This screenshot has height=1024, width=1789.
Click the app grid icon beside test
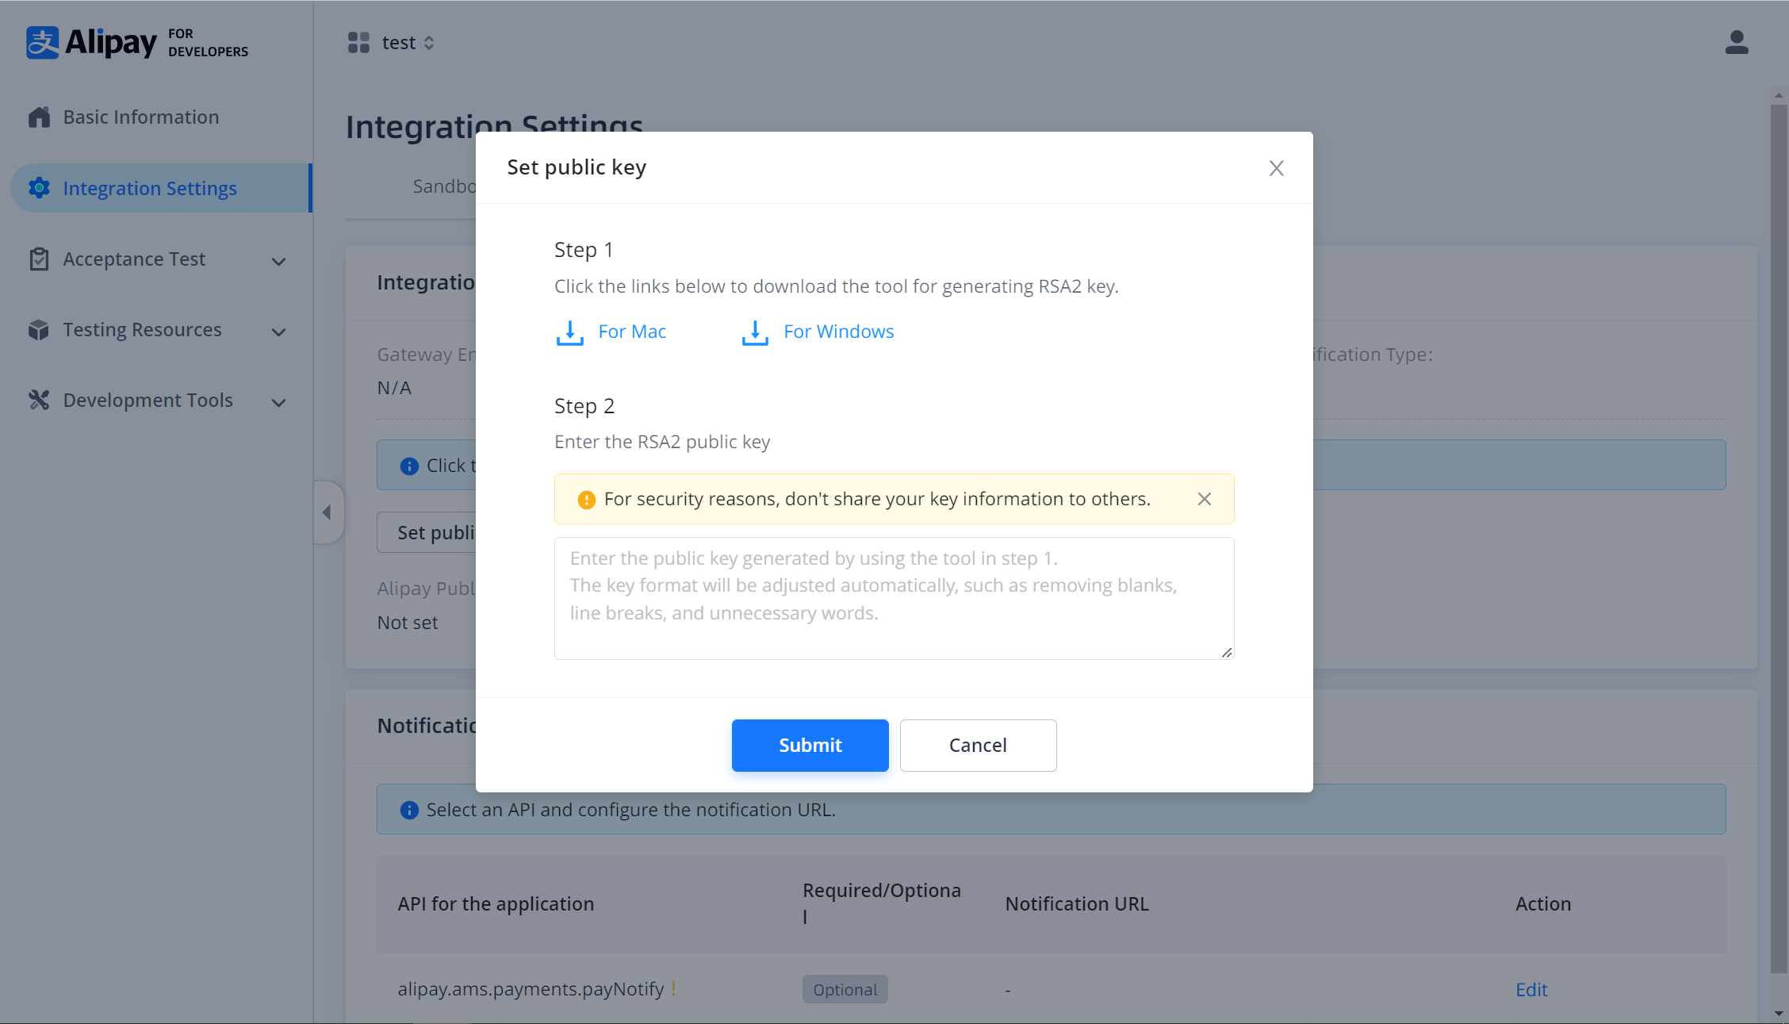tap(358, 42)
